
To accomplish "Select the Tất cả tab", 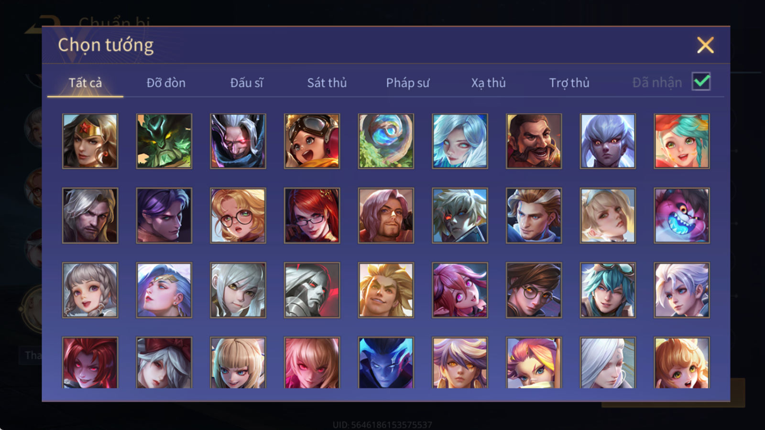I will [x=85, y=83].
